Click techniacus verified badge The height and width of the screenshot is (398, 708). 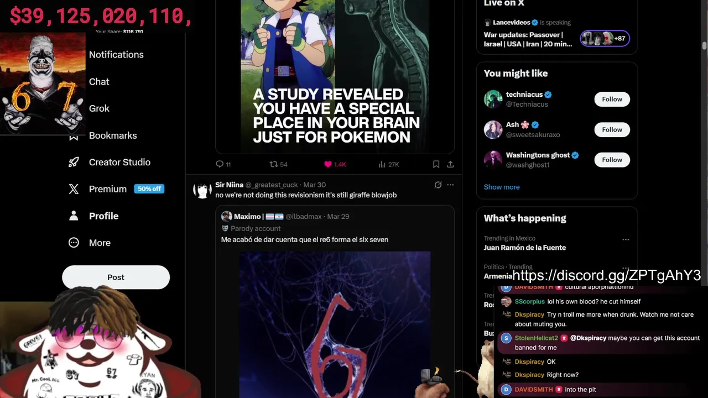(x=548, y=95)
